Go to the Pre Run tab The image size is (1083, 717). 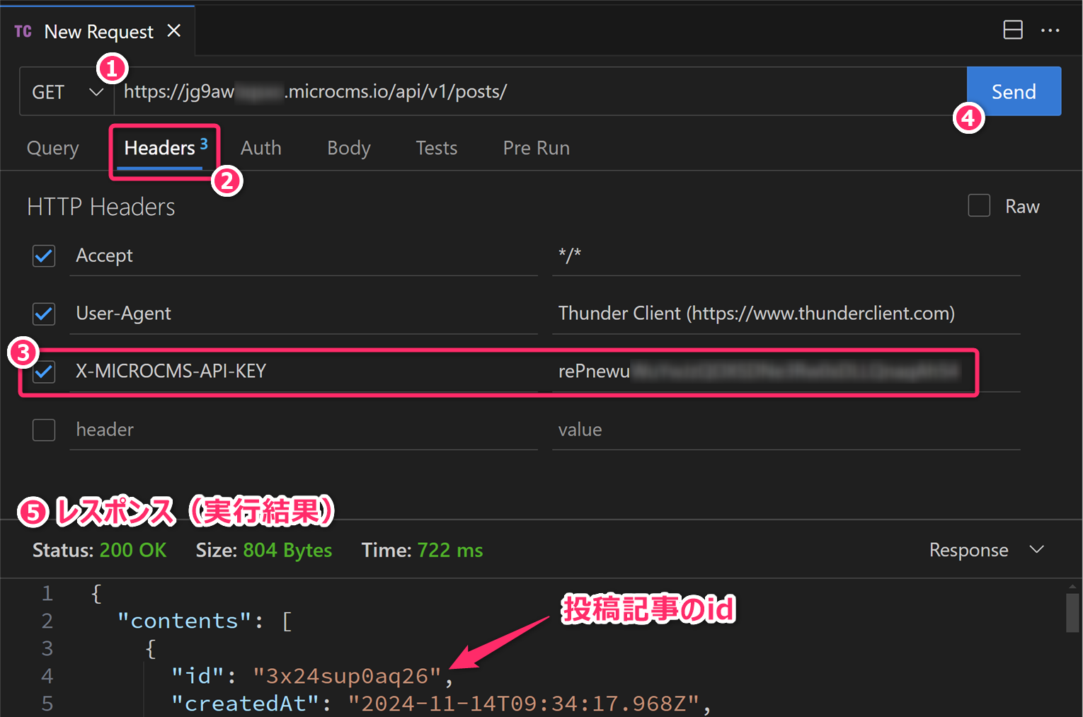[536, 148]
